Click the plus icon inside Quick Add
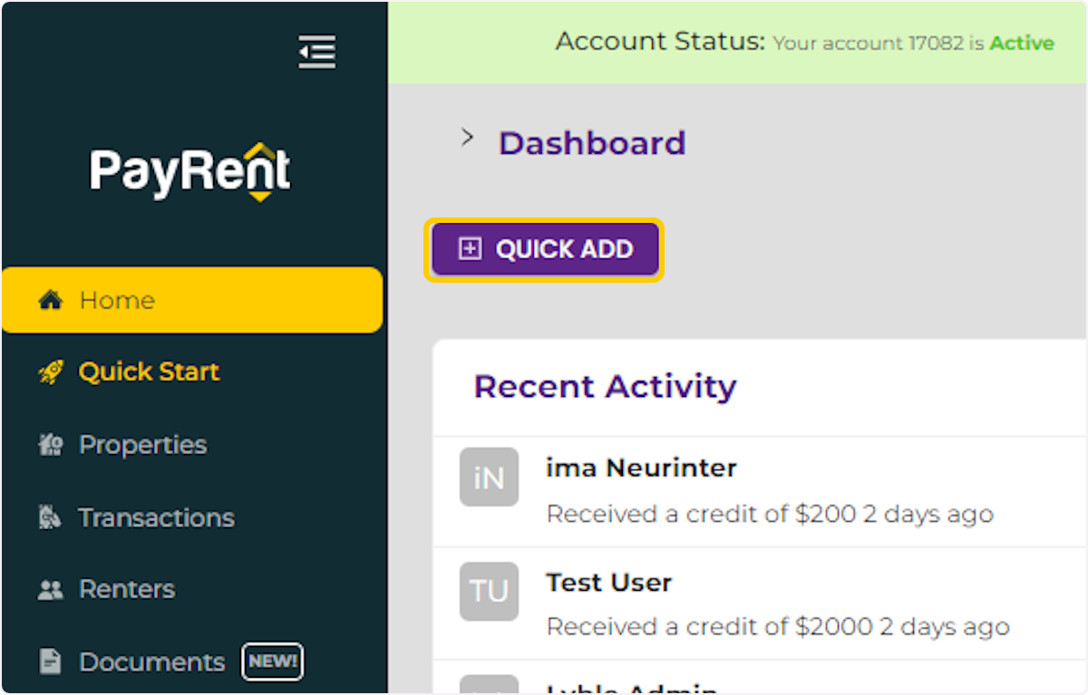 (x=469, y=249)
